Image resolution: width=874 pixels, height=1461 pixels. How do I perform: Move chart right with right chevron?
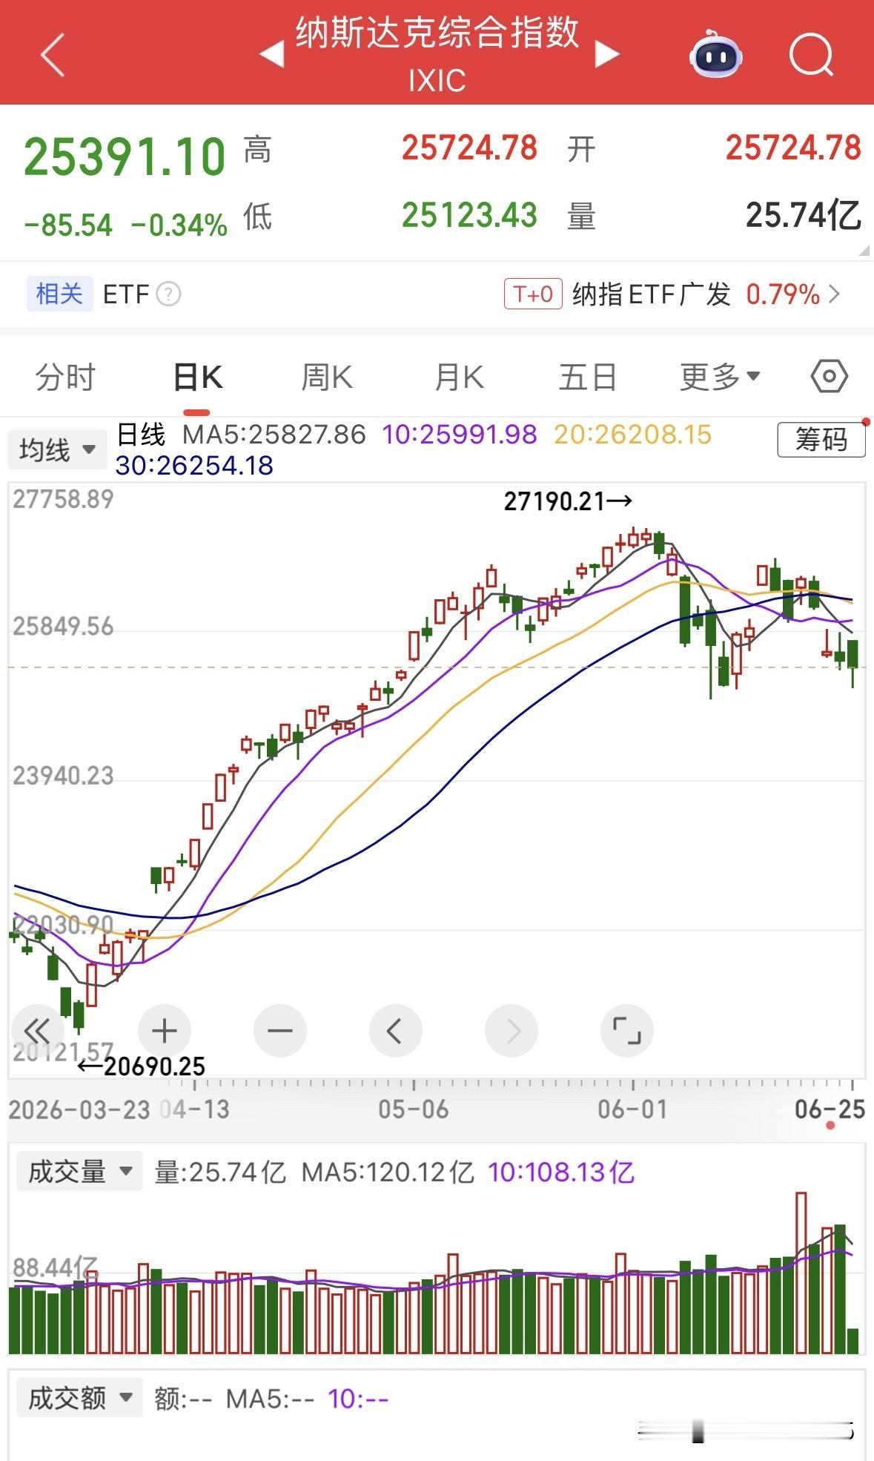click(x=512, y=1031)
